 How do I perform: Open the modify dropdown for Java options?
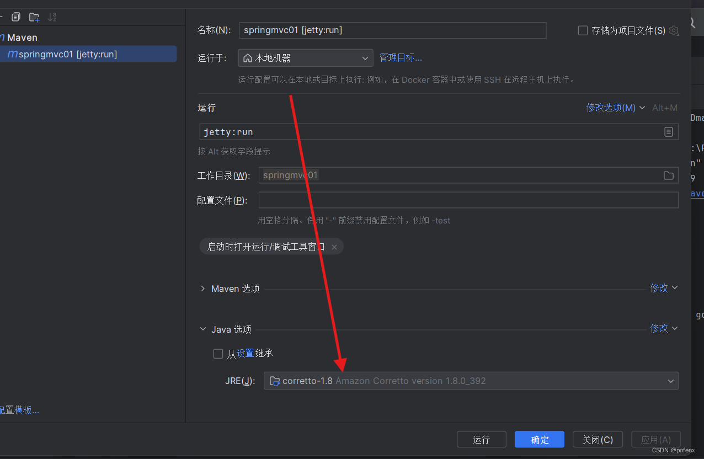(x=664, y=329)
